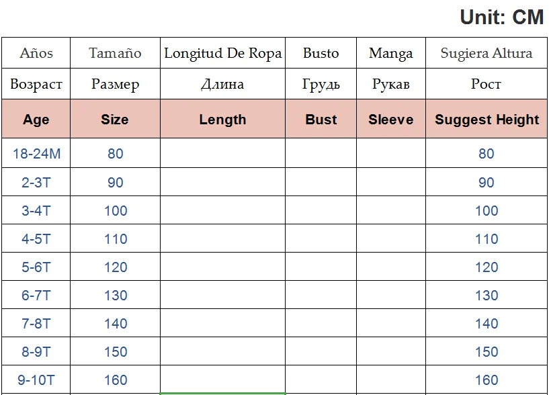The height and width of the screenshot is (395, 549).
Task: Click the "2-3T" age cell
Action: point(36,182)
